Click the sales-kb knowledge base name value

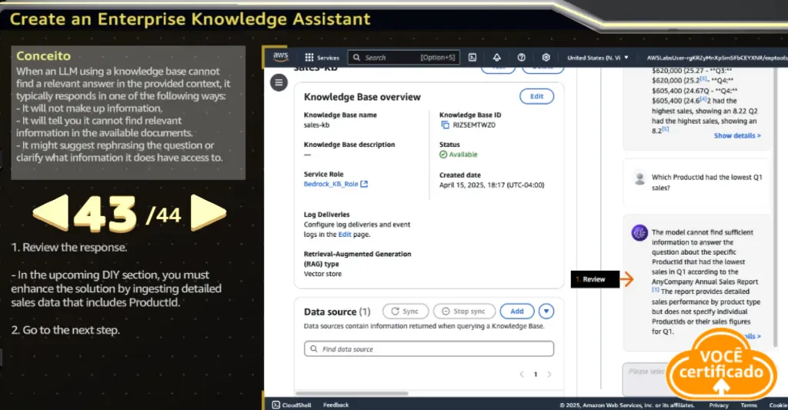[x=316, y=125]
